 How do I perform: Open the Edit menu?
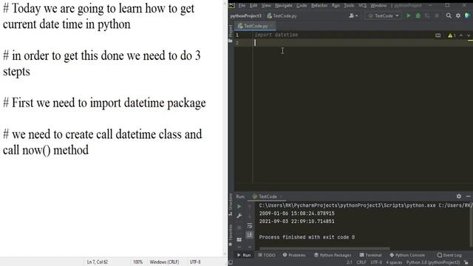click(x=253, y=5)
